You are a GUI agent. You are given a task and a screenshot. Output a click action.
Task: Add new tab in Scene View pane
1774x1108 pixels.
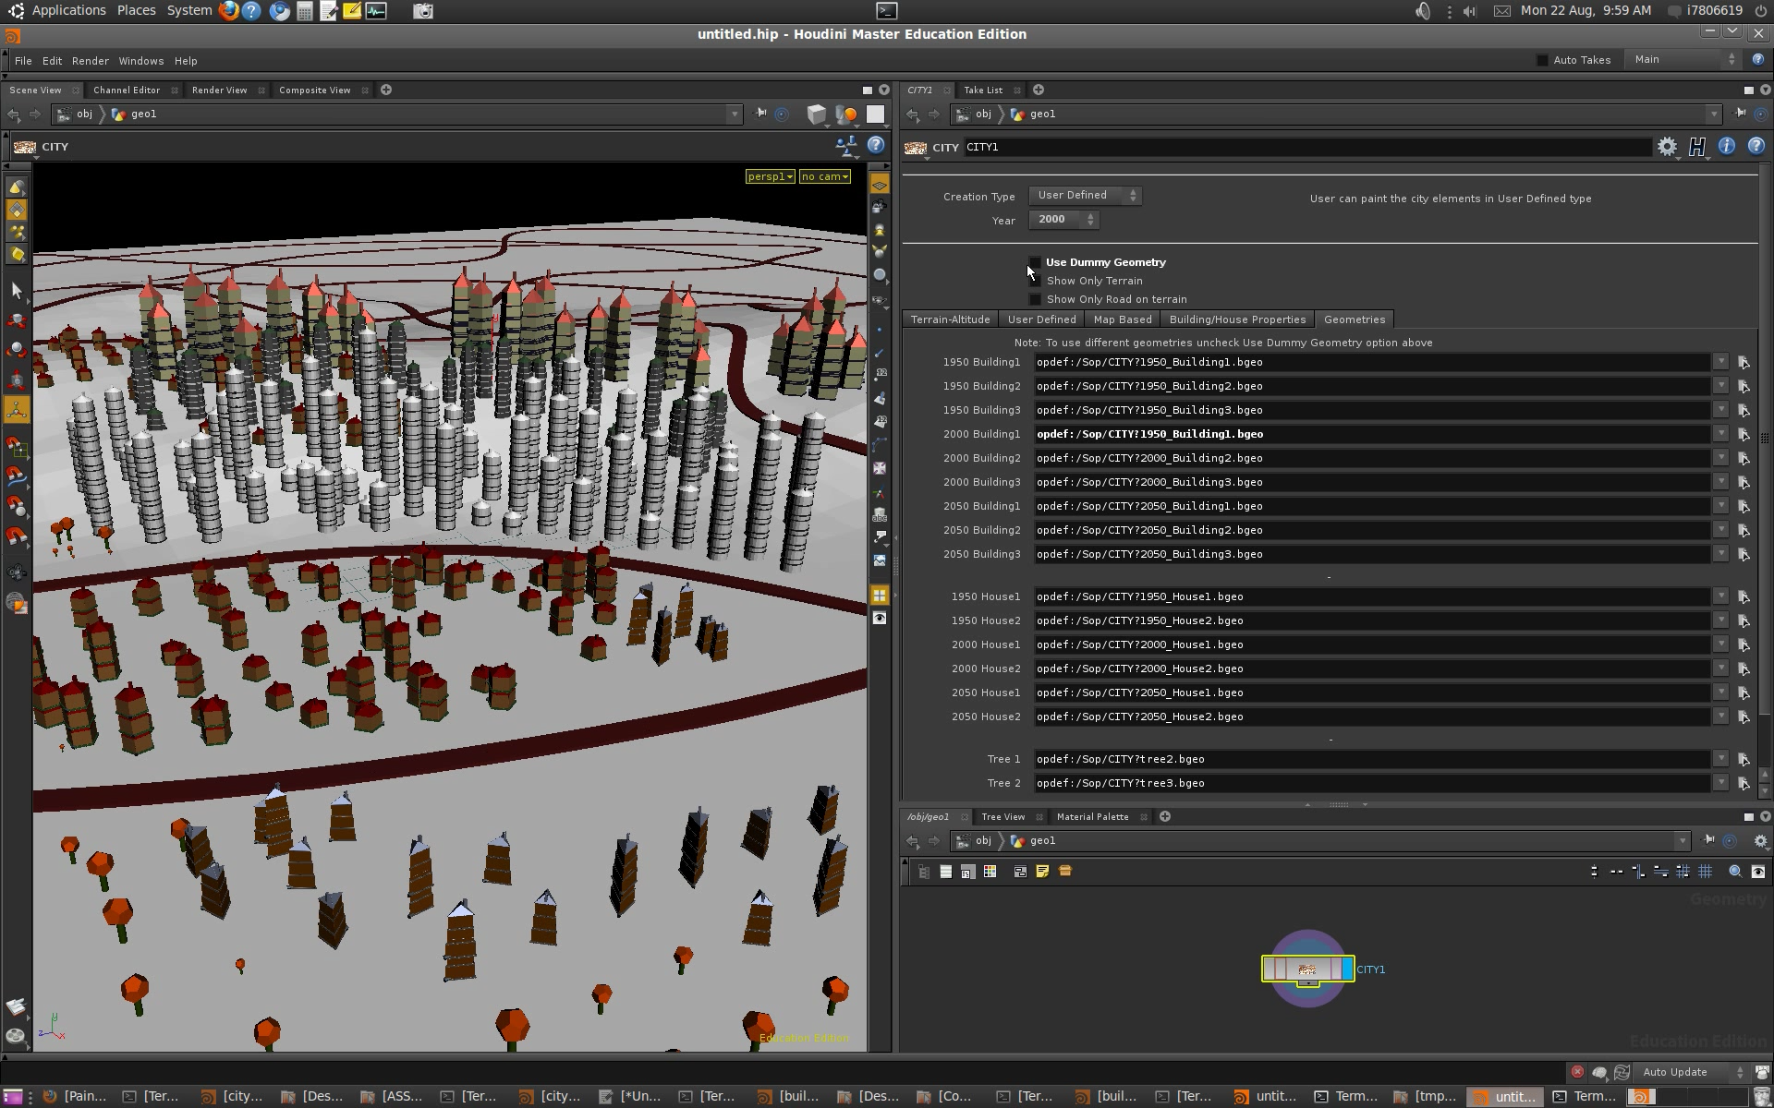click(x=386, y=90)
